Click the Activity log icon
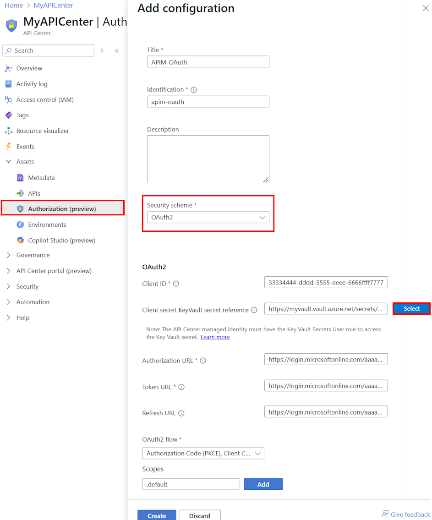This screenshot has width=432, height=520. pyautogui.click(x=9, y=84)
